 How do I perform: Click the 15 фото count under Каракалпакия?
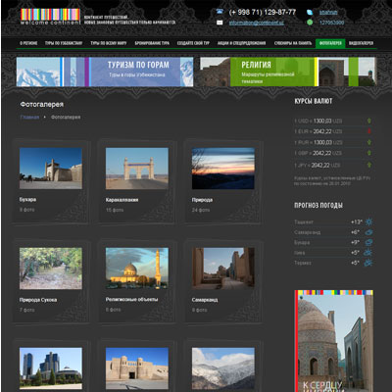(115, 210)
